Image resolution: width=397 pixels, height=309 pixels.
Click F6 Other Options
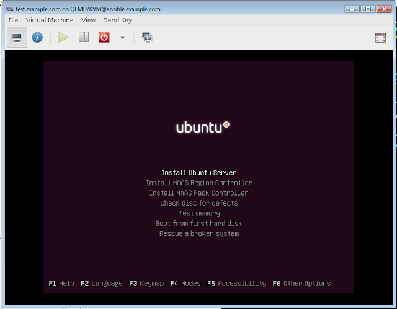pos(301,284)
